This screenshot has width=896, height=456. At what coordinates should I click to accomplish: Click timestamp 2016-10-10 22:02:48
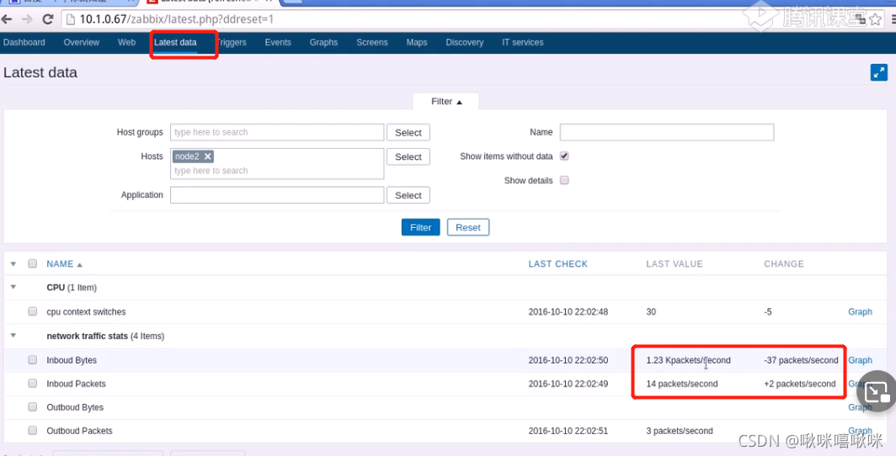coord(568,311)
